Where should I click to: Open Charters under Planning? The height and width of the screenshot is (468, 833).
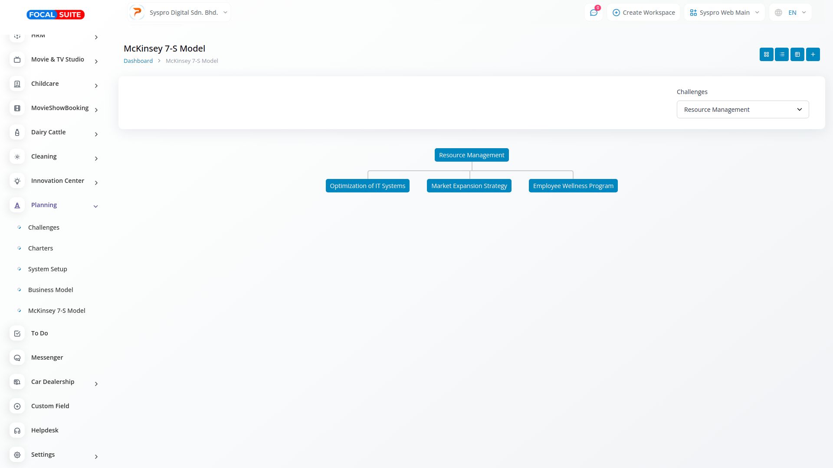pyautogui.click(x=40, y=248)
